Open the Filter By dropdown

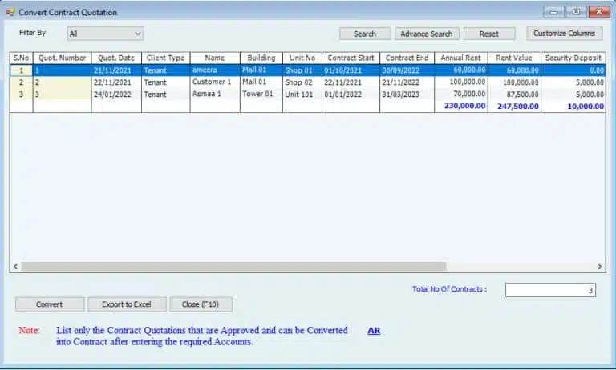[105, 34]
